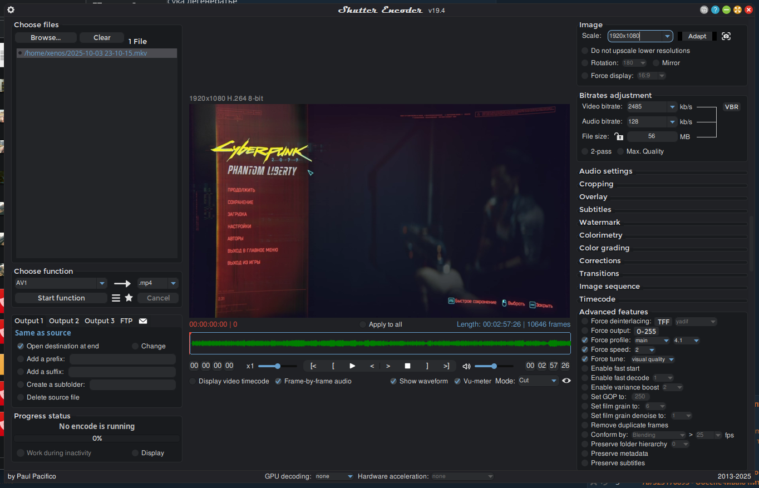759x488 pixels.
Task: Step back one frame
Action: [x=372, y=366]
